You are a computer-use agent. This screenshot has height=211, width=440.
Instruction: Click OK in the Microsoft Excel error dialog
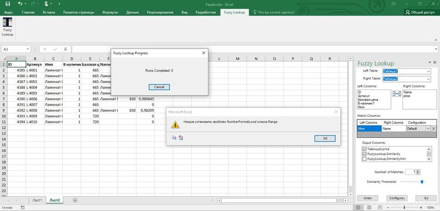pos(325,138)
